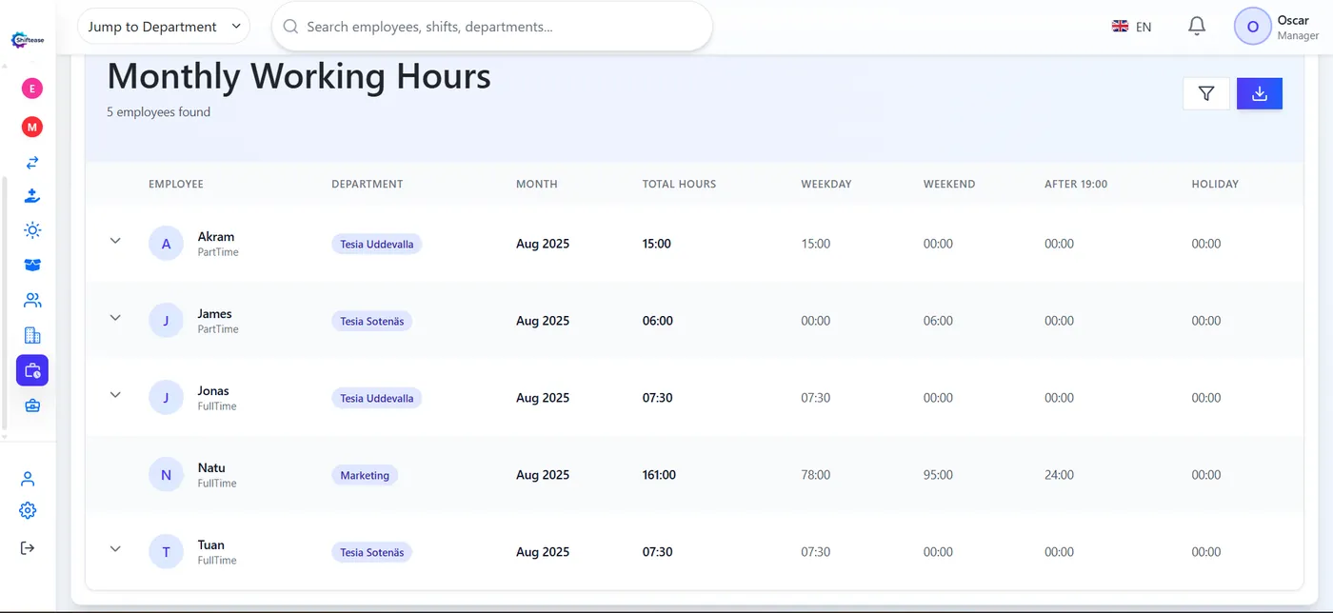Open the notifications bell
1333x613 pixels.
click(1197, 27)
